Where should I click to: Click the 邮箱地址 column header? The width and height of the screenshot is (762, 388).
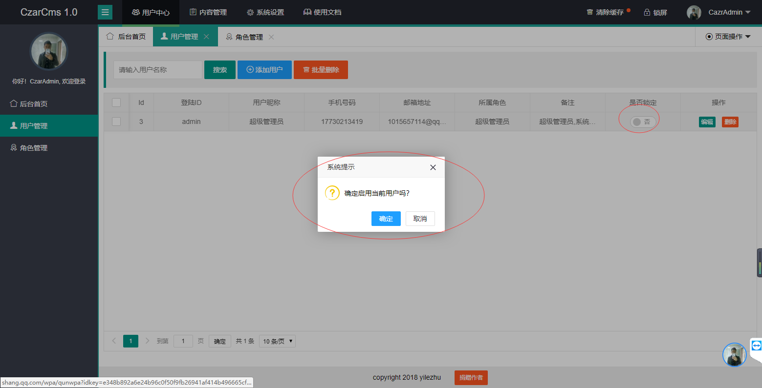[417, 102]
